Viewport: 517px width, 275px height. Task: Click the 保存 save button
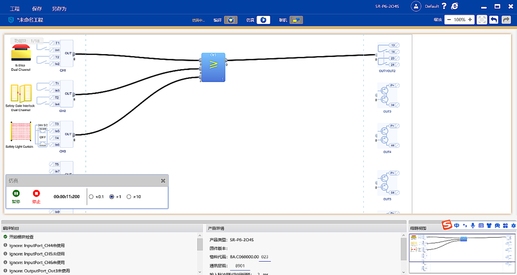[37, 9]
